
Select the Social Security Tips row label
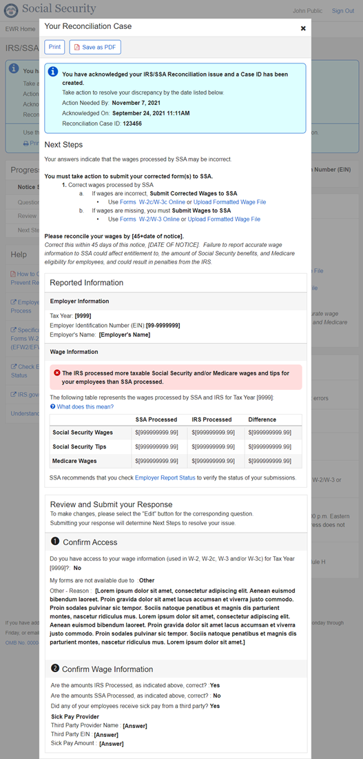tap(79, 446)
